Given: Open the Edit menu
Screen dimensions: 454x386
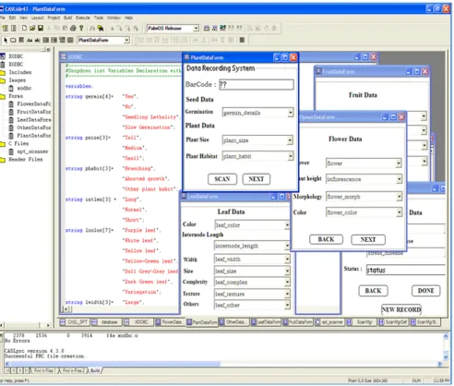Looking at the screenshot, I should pos(12,18).
